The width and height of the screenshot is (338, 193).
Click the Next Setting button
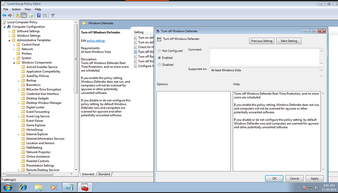pyautogui.click(x=289, y=41)
